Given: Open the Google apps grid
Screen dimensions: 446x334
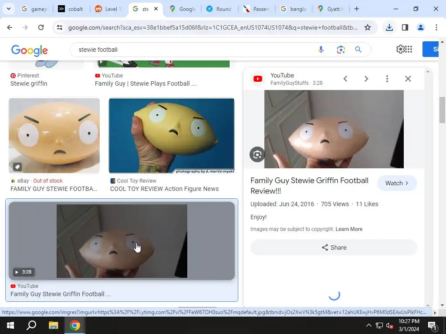Looking at the screenshot, I should coord(409,49).
